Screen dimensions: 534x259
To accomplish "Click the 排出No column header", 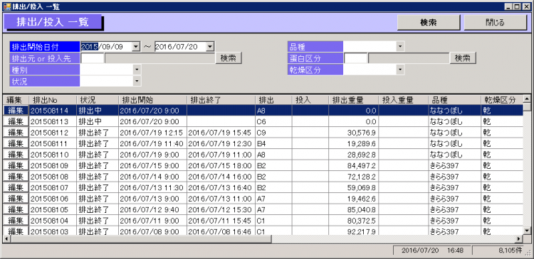I will 53,100.
